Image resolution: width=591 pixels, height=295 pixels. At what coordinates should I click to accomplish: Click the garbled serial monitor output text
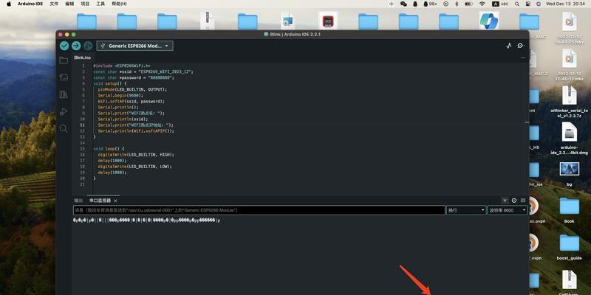pyautogui.click(x=146, y=221)
